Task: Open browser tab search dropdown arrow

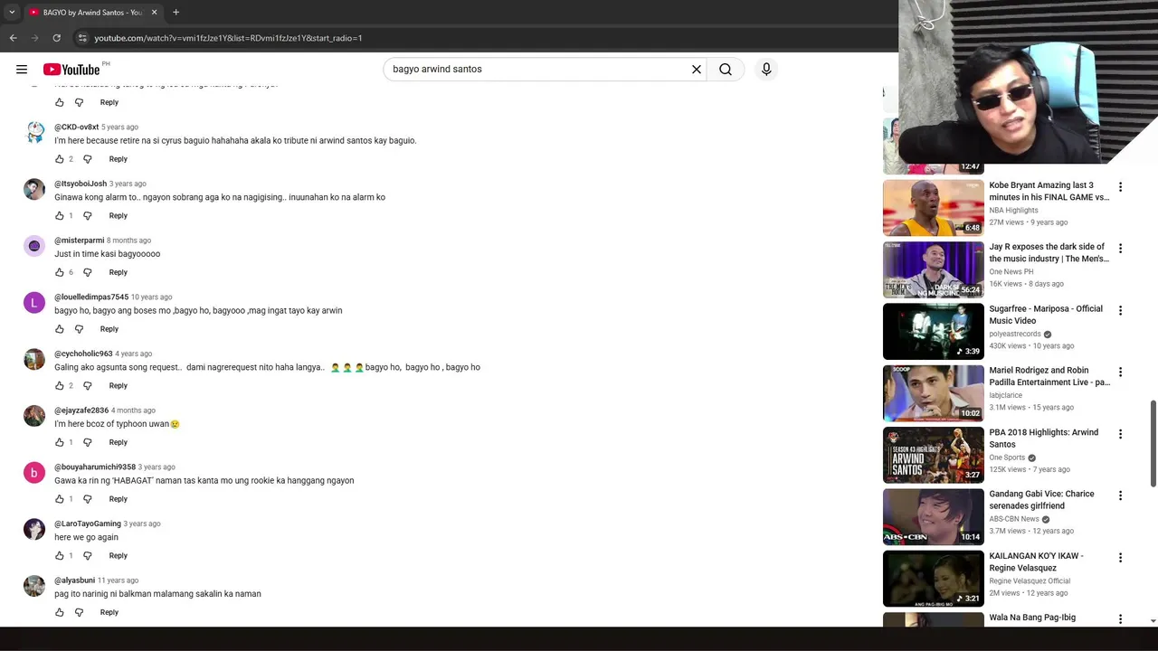Action: 12,12
